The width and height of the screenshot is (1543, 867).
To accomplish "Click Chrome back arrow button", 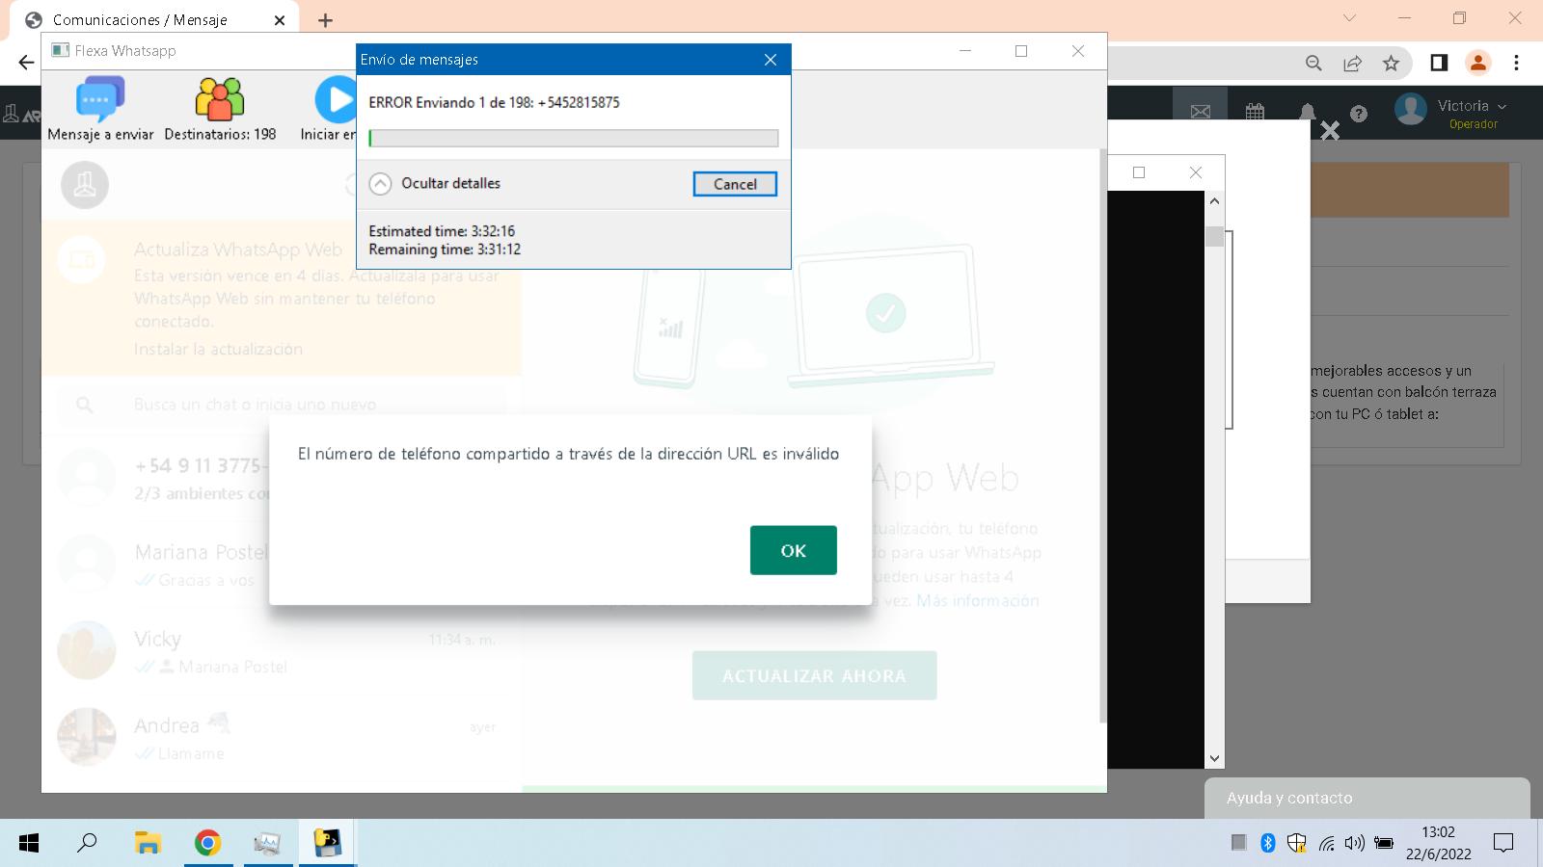I will click(26, 63).
